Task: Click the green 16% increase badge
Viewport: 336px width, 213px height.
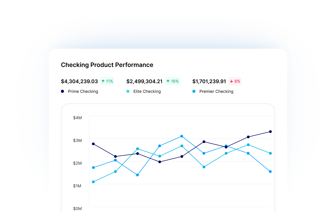Action: (x=172, y=81)
